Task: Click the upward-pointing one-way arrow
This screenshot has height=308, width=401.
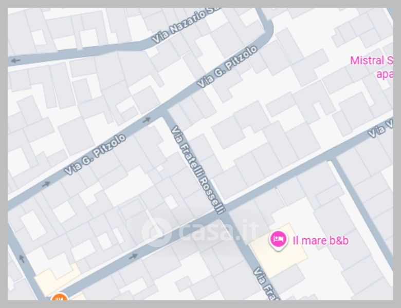Action: [22, 258]
